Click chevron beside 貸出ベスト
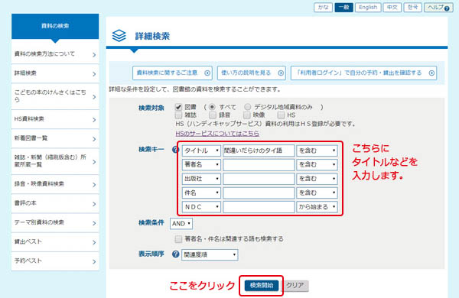The height and width of the screenshot is (298, 459). [94, 242]
